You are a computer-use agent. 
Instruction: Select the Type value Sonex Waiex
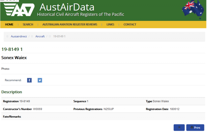[161, 101]
